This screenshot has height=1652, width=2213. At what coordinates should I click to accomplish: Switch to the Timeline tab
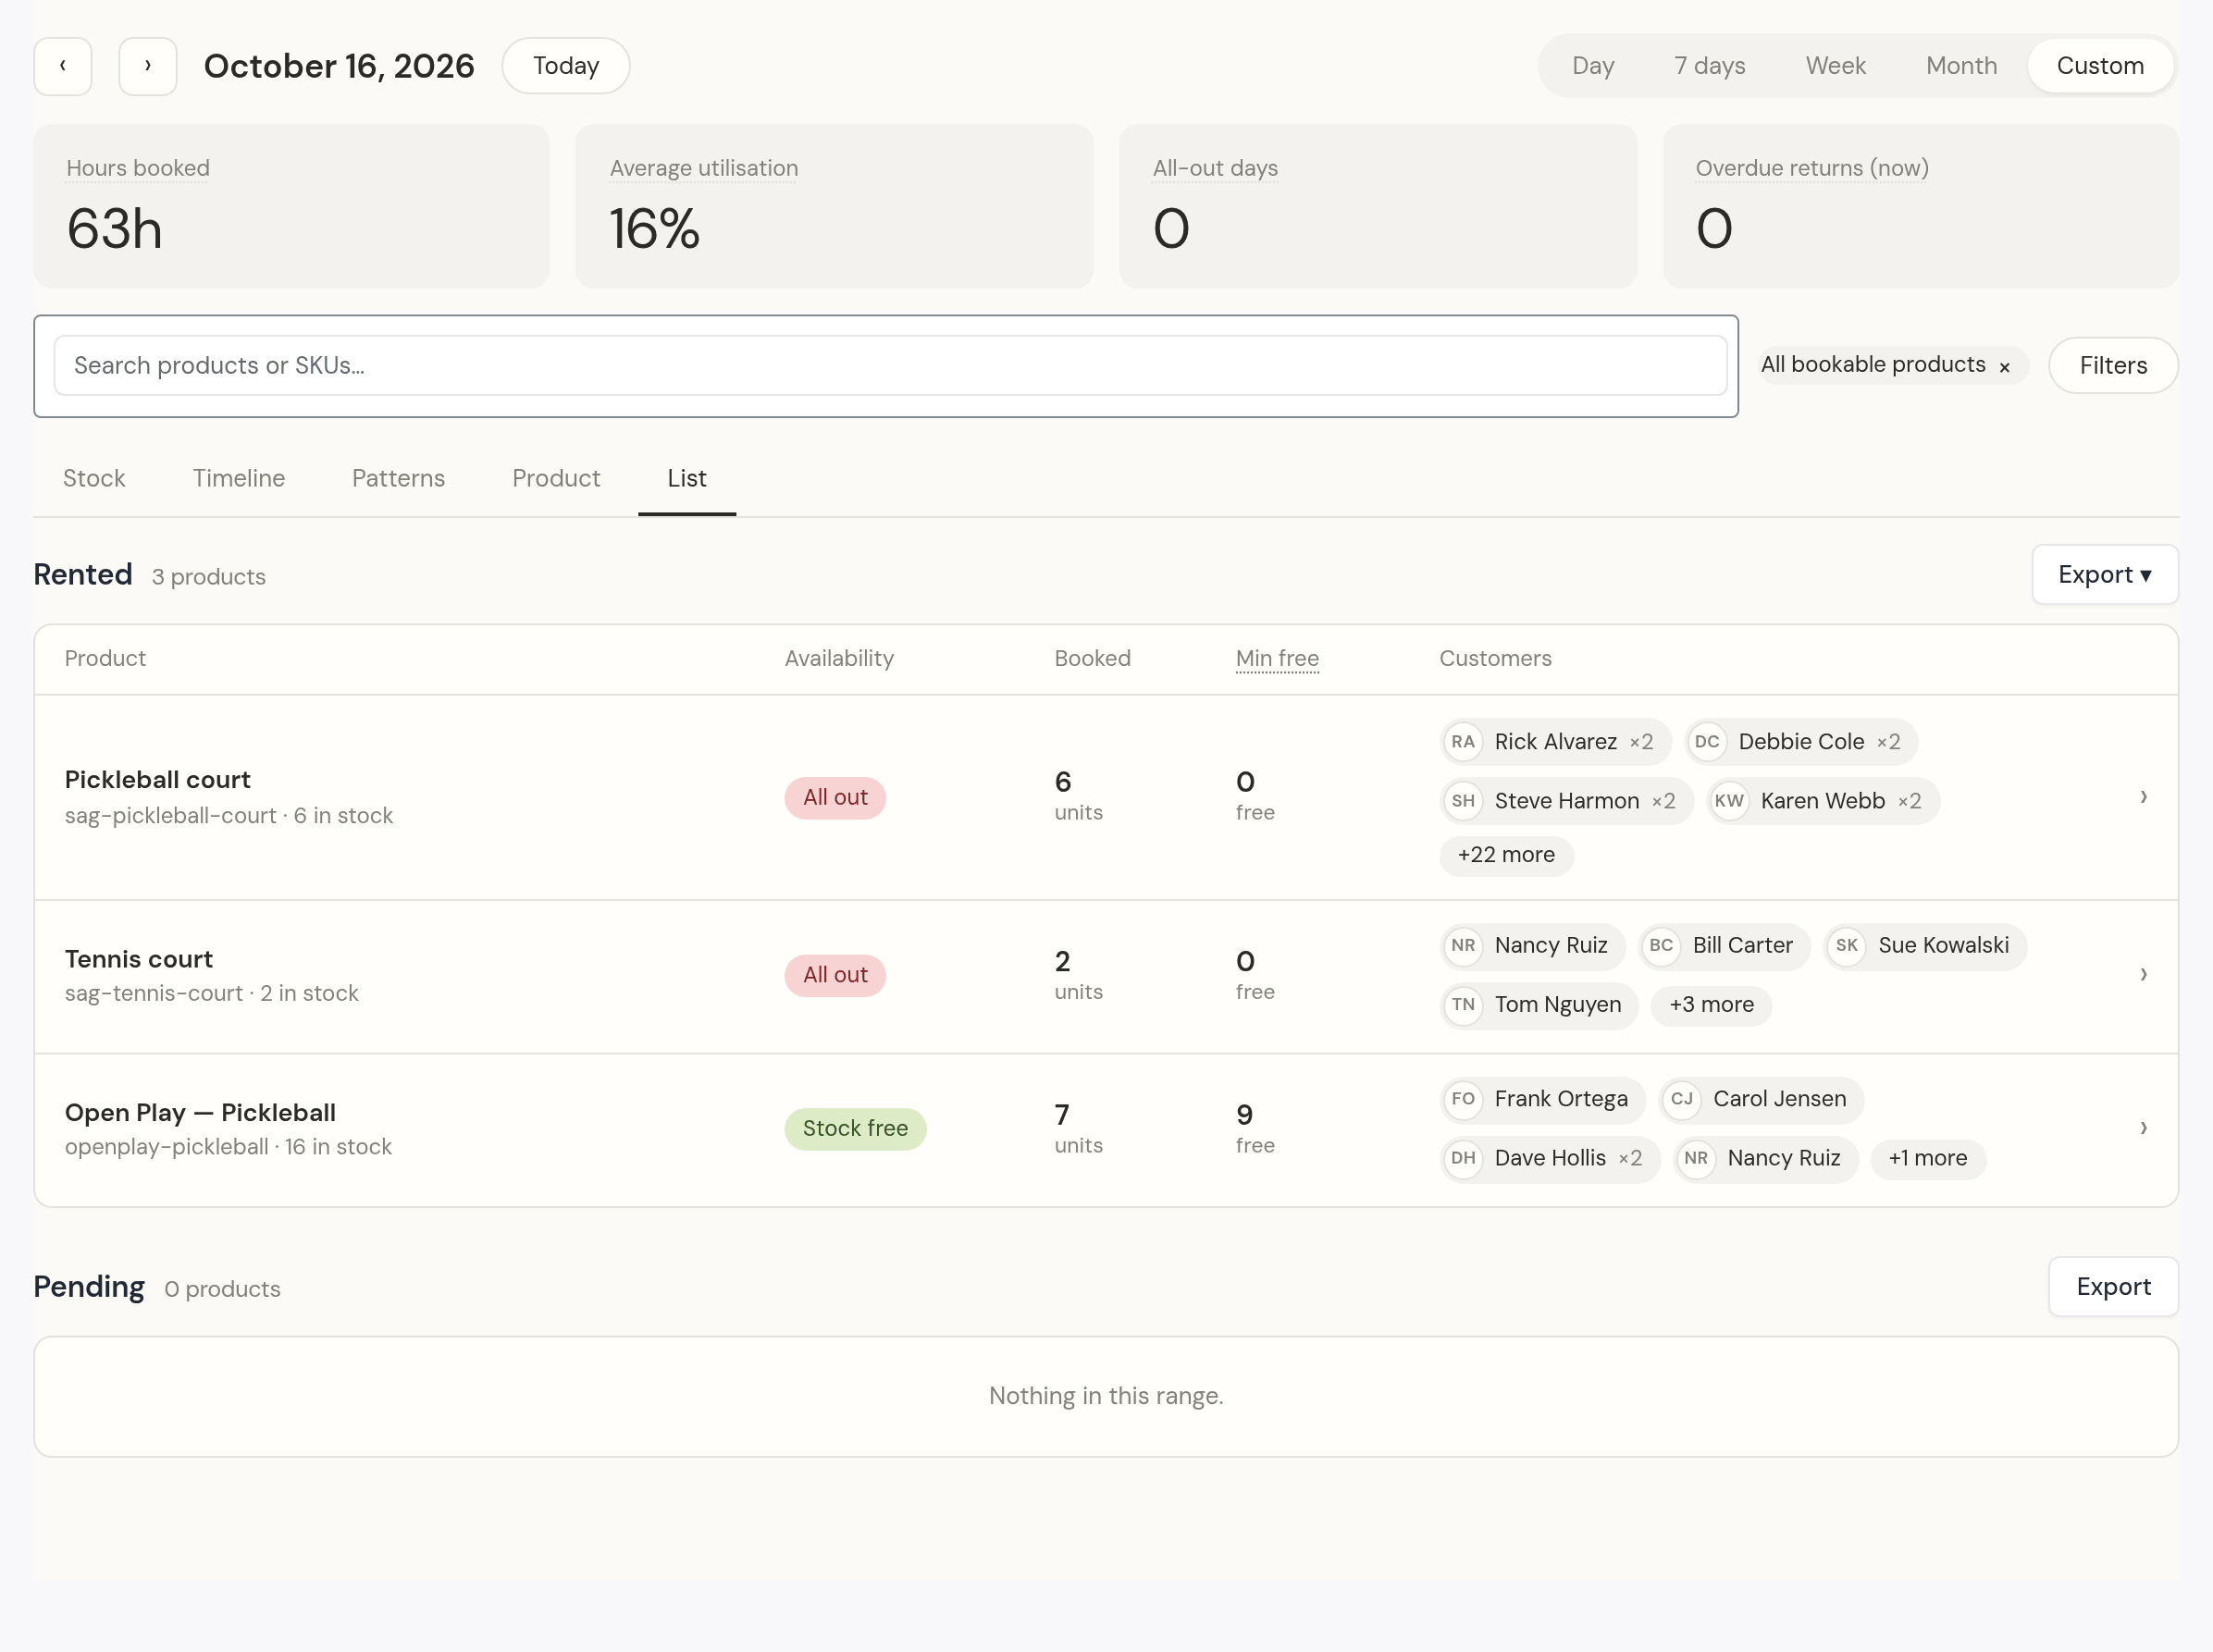click(x=239, y=479)
